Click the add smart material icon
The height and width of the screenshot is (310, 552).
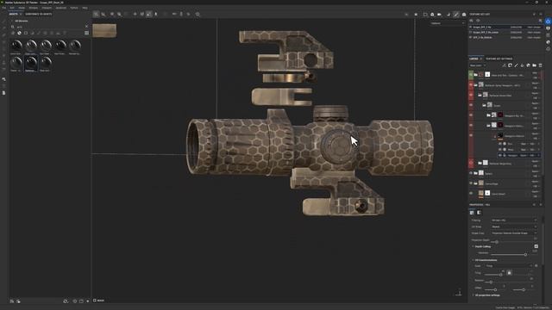click(x=528, y=65)
